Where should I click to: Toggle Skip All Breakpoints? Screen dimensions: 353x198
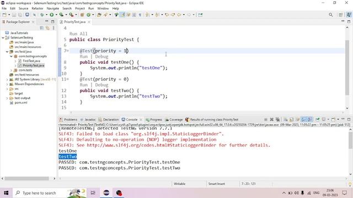[x=34, y=15]
